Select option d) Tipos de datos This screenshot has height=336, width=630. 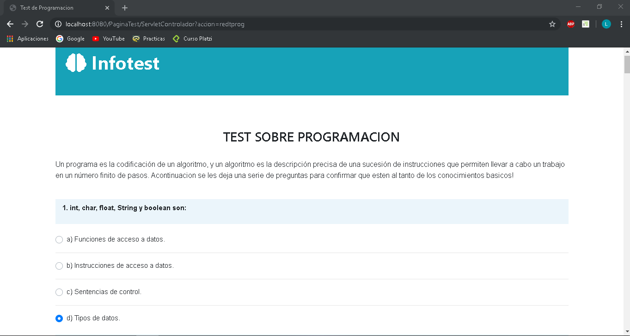[x=59, y=318]
